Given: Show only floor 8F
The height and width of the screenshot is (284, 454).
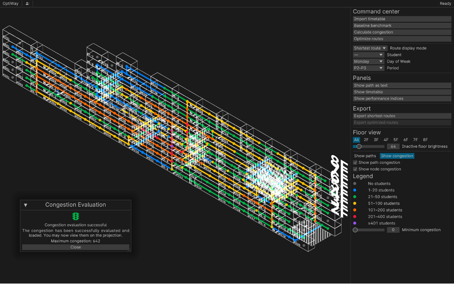Looking at the screenshot, I should [x=425, y=140].
